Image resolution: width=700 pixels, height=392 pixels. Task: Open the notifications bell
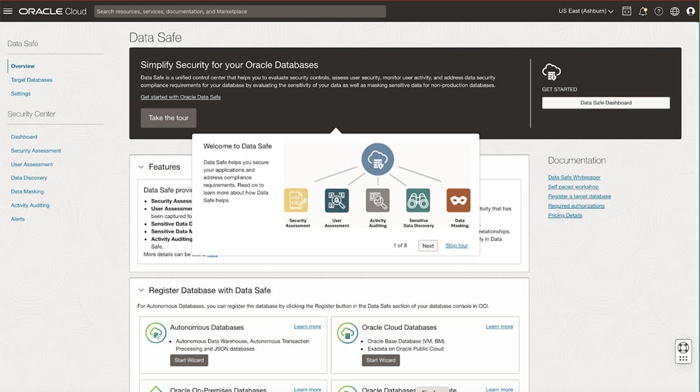point(643,11)
